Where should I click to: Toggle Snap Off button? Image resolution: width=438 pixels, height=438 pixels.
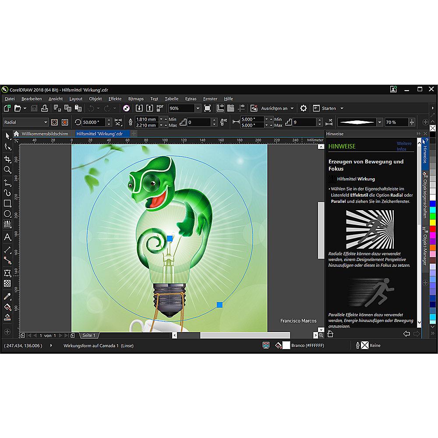tap(254, 108)
